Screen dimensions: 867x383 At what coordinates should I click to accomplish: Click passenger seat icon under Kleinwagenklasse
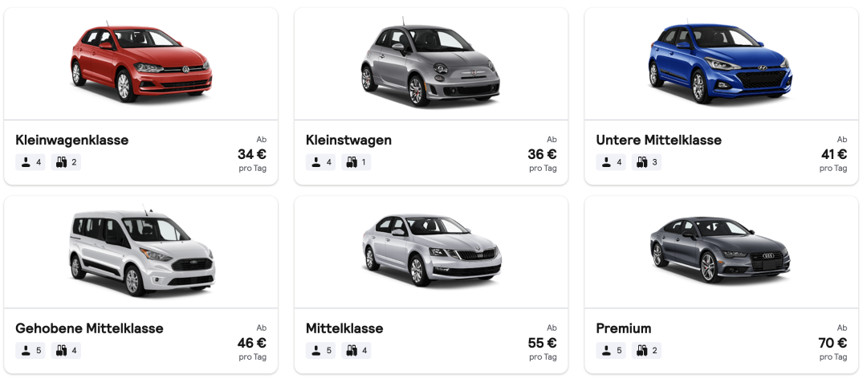(x=26, y=162)
